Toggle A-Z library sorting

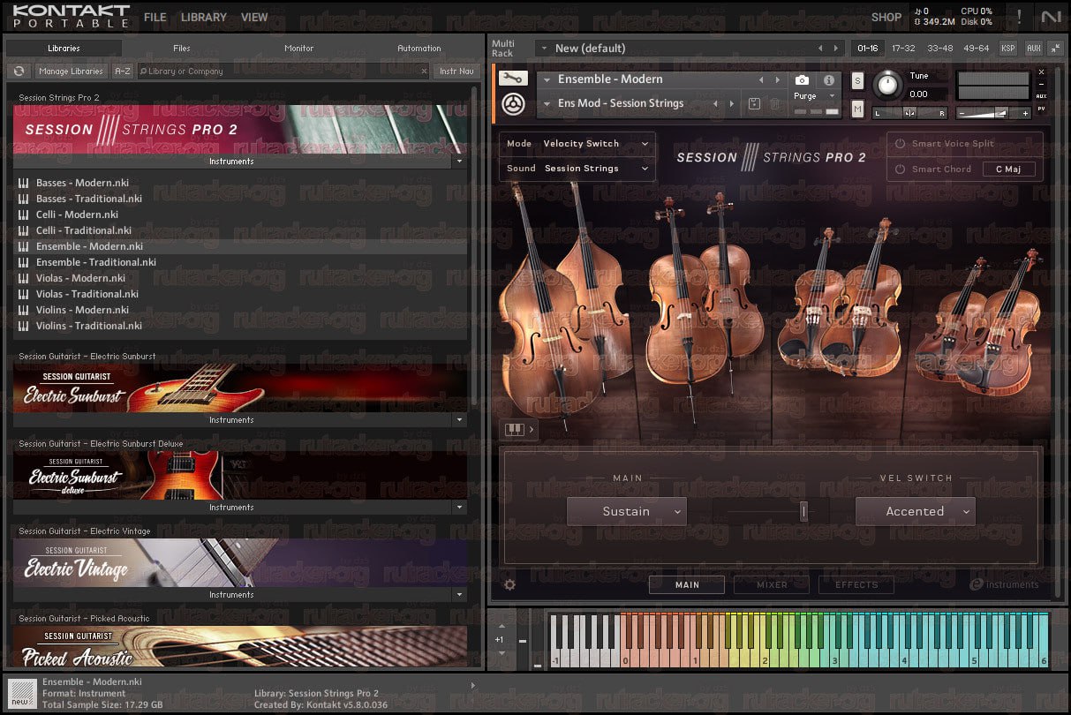click(123, 71)
